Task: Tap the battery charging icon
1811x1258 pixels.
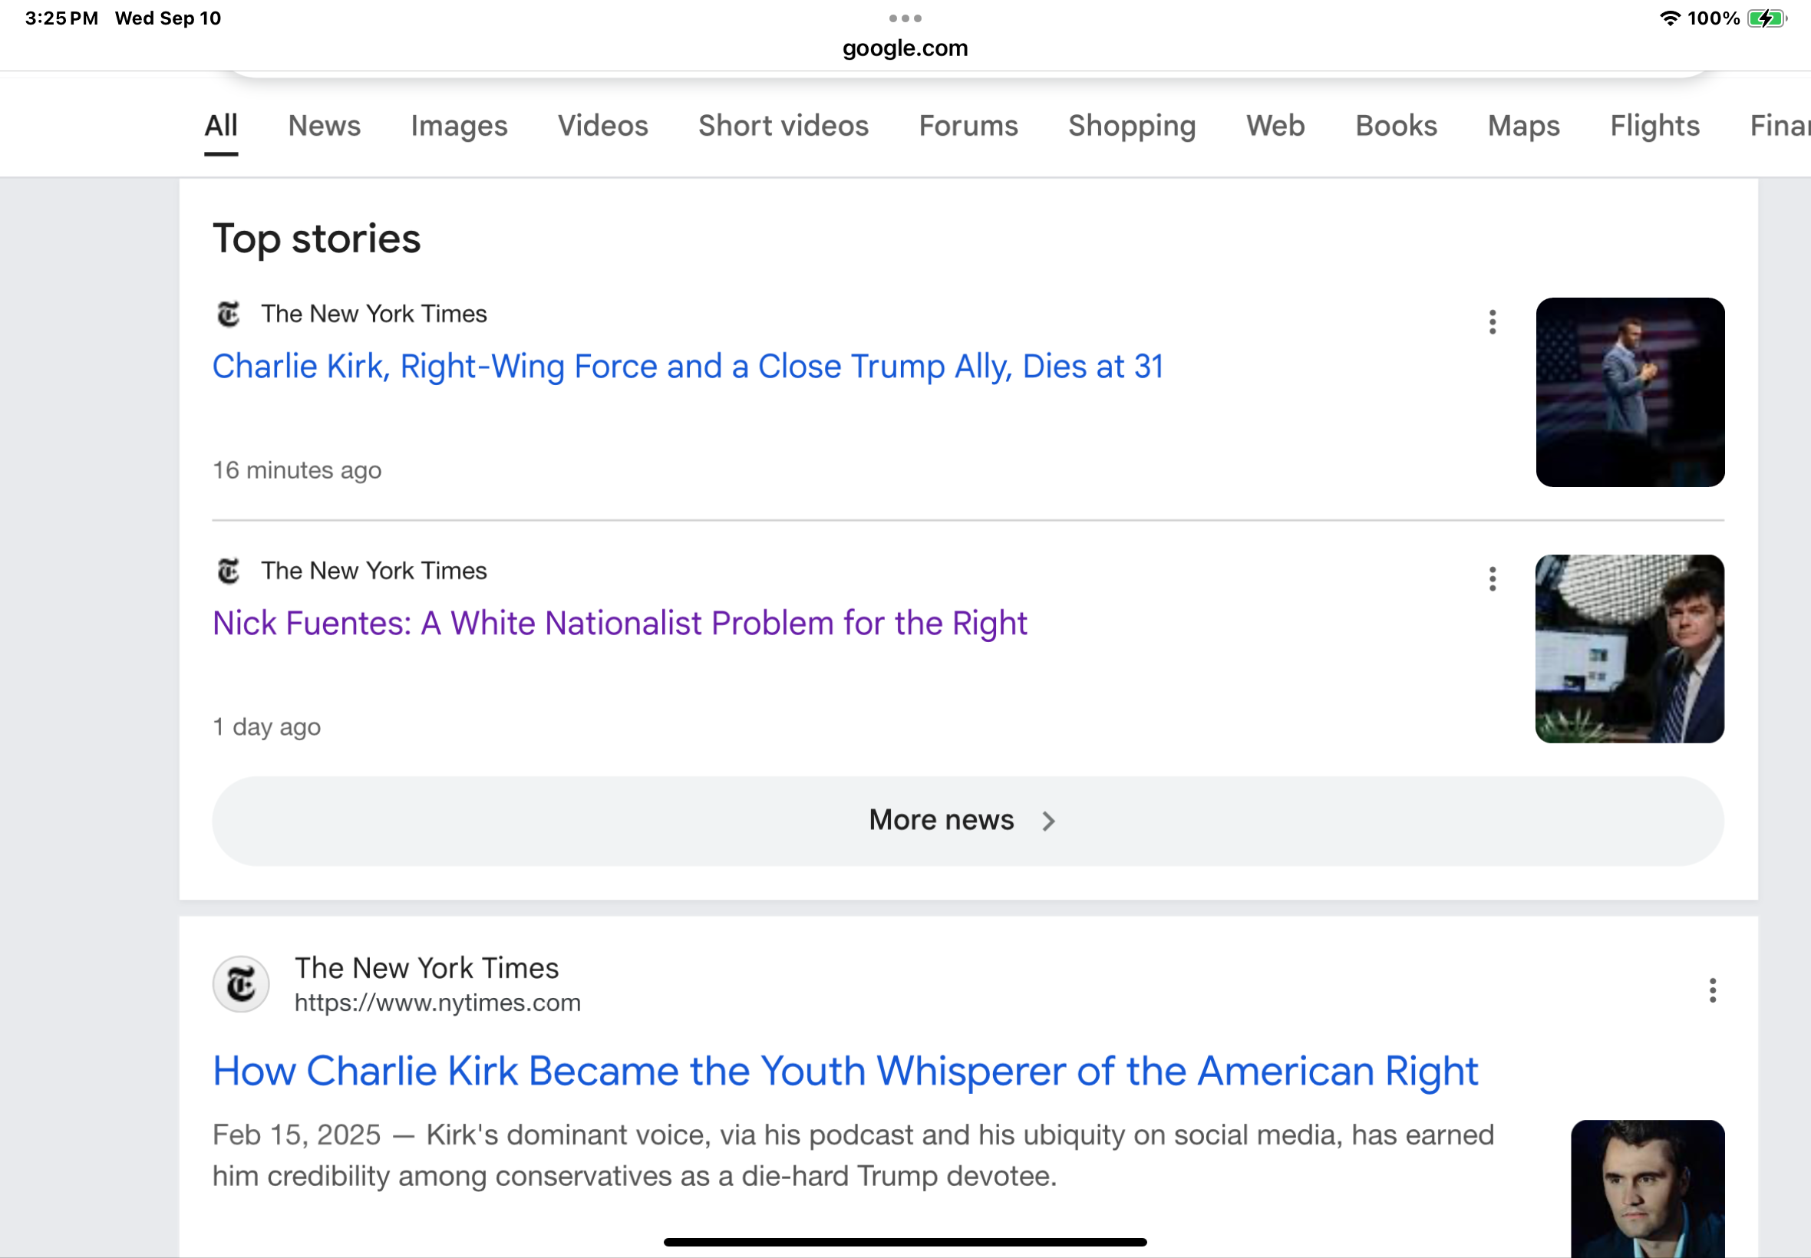Action: point(1766,18)
